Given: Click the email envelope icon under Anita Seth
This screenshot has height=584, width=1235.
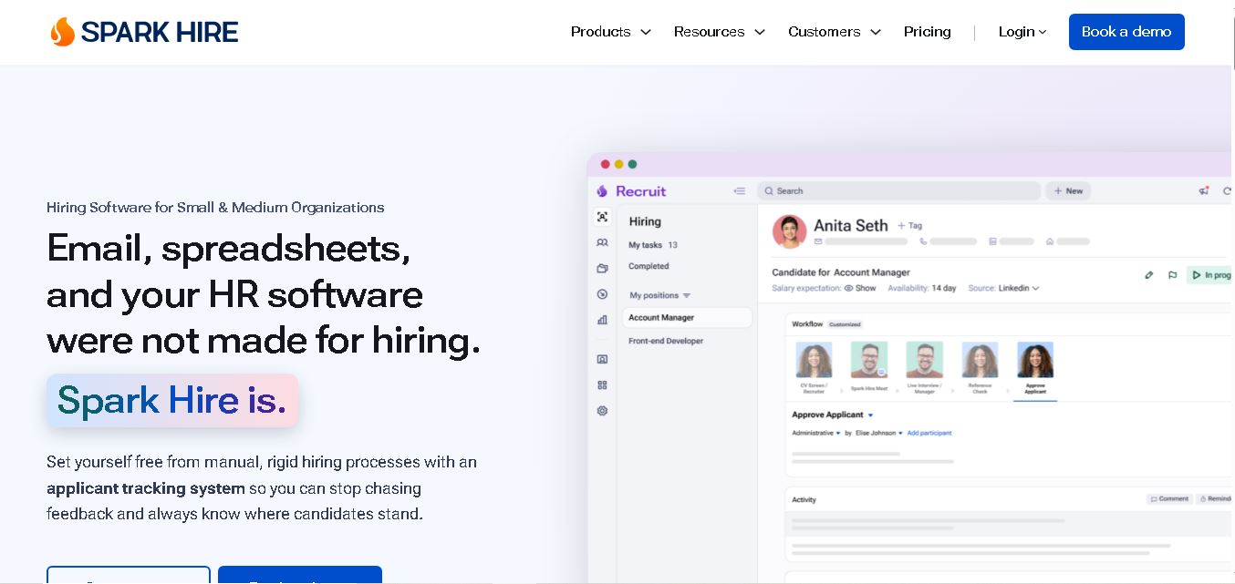Looking at the screenshot, I should 818,241.
